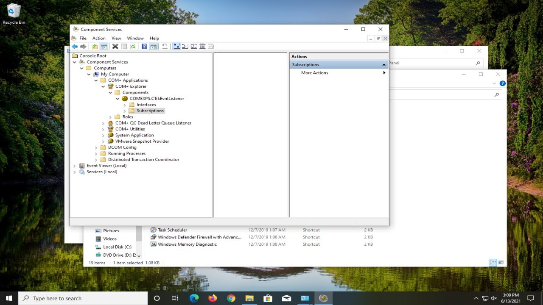Select Windows Defender Firewall shortcut

click(199, 237)
